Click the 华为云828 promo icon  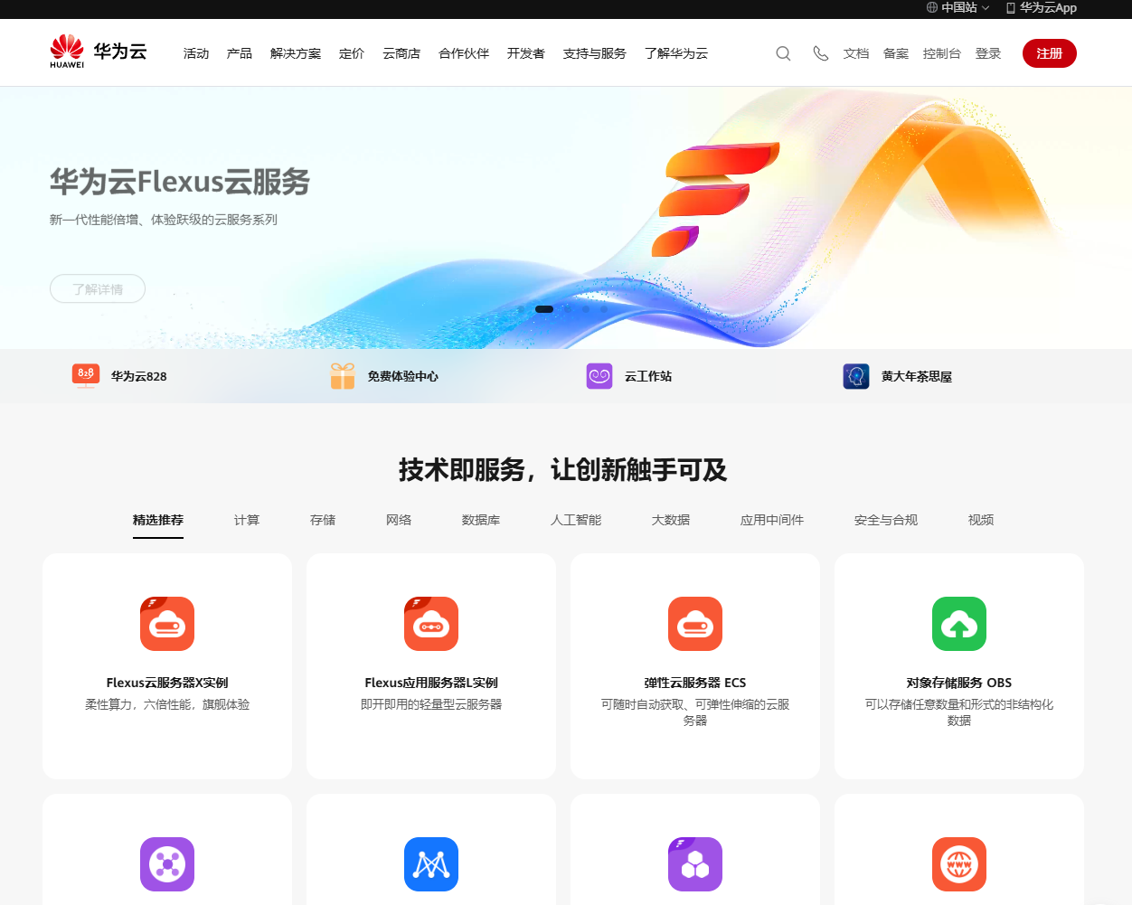point(86,375)
